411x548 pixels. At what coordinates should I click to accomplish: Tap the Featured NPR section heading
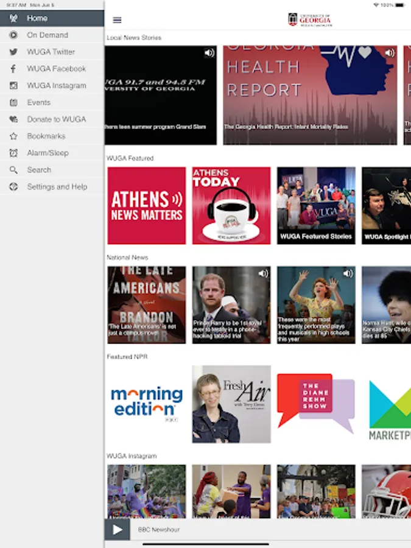point(127,357)
